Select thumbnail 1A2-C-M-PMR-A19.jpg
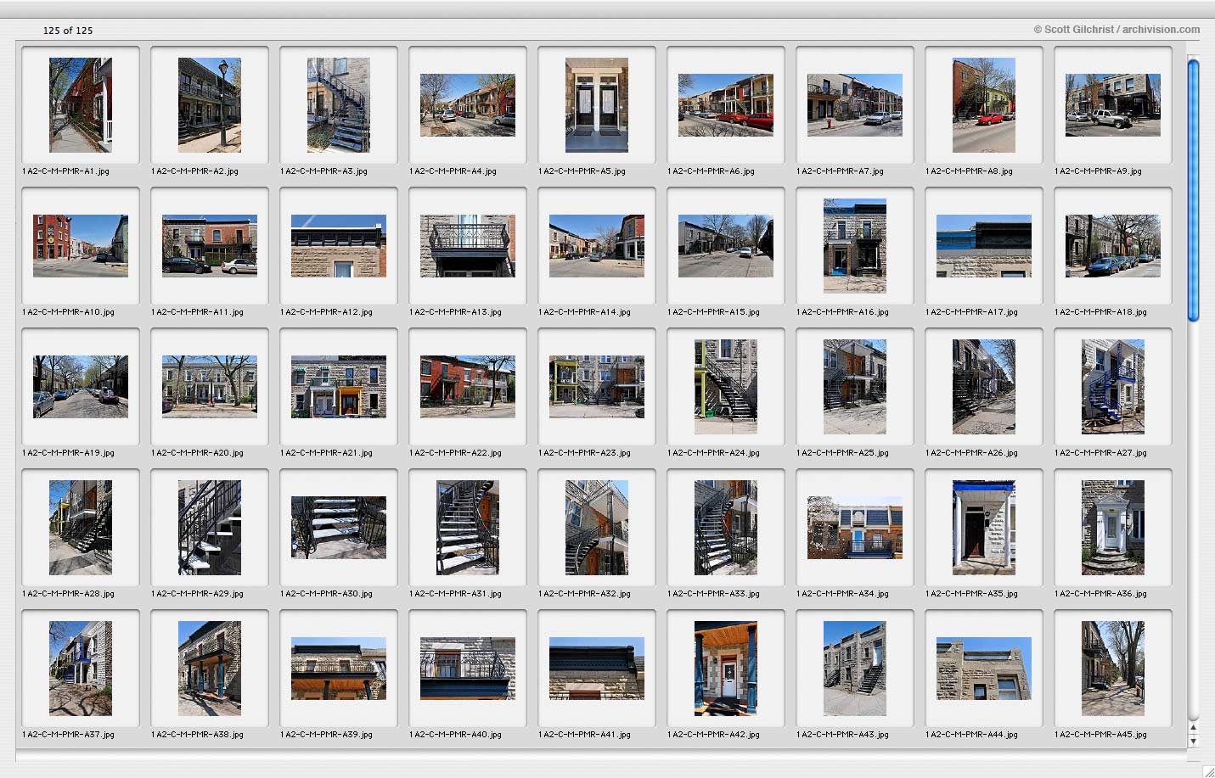This screenshot has width=1215, height=778. click(81, 387)
